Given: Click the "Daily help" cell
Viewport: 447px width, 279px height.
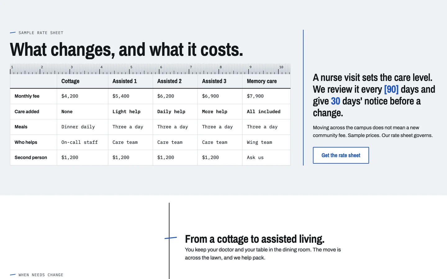Looking at the screenshot, I should [175, 112].
